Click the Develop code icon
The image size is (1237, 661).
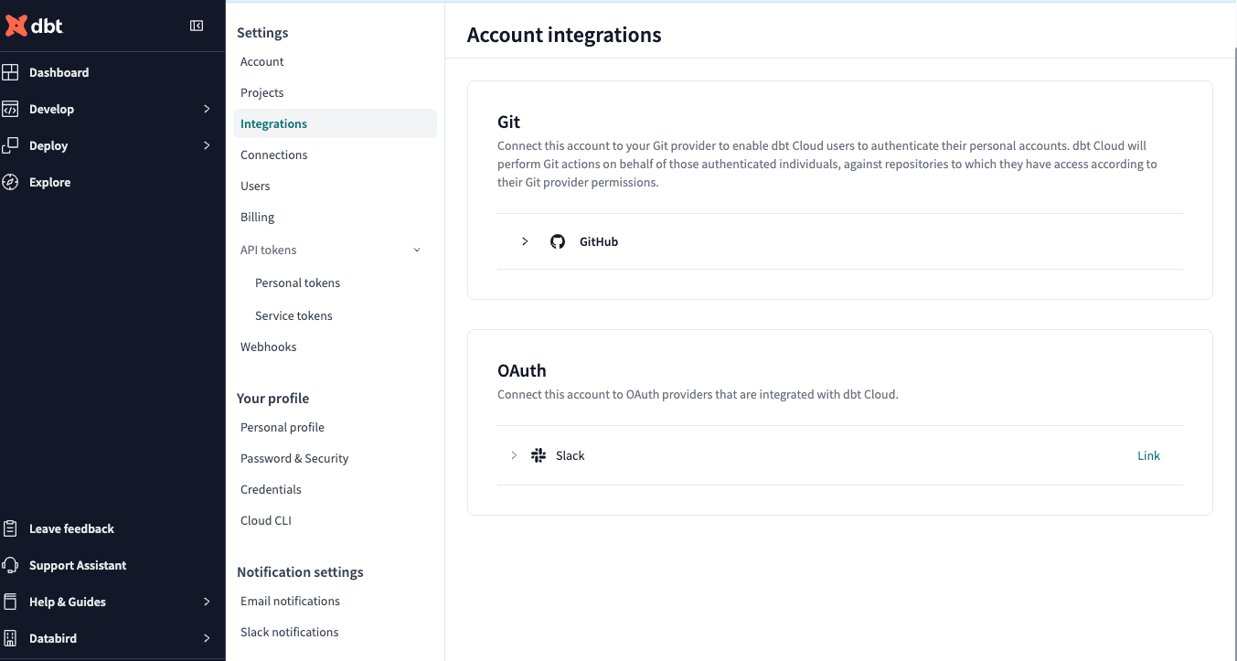coord(10,109)
